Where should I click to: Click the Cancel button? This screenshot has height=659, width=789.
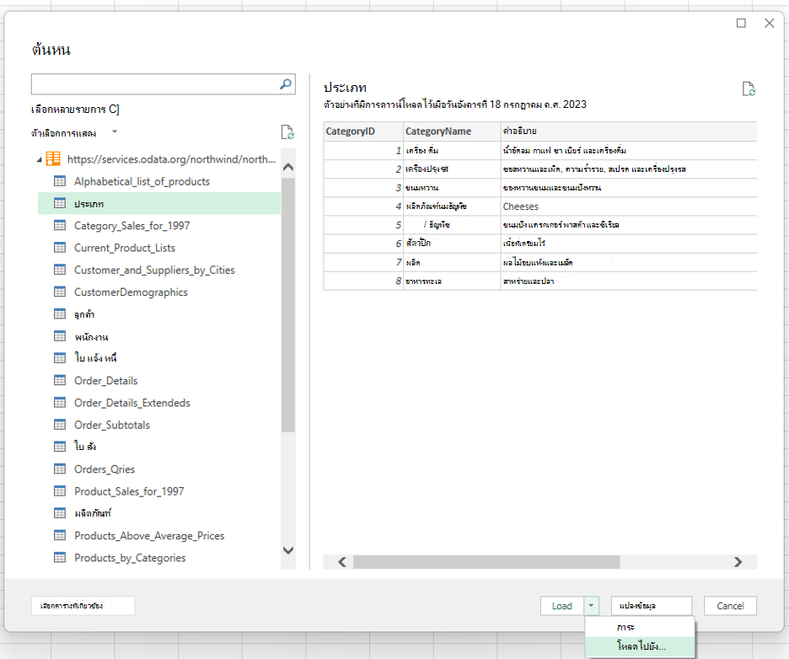pyautogui.click(x=730, y=606)
